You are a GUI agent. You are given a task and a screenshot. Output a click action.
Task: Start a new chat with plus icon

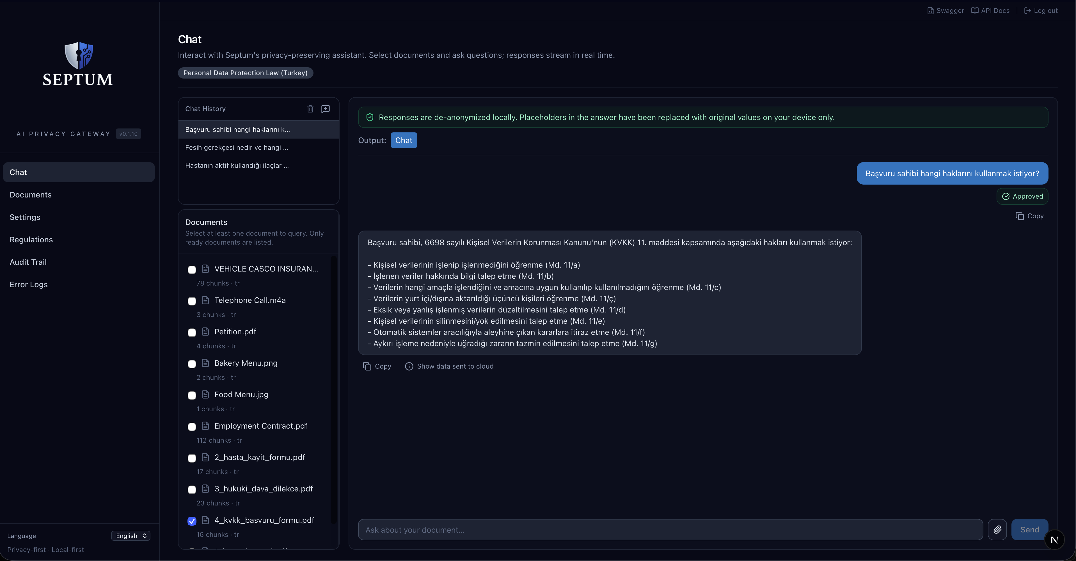click(325, 109)
